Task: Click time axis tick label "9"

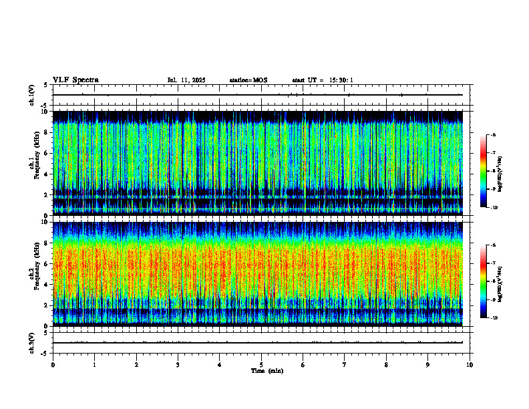Action: (427, 365)
